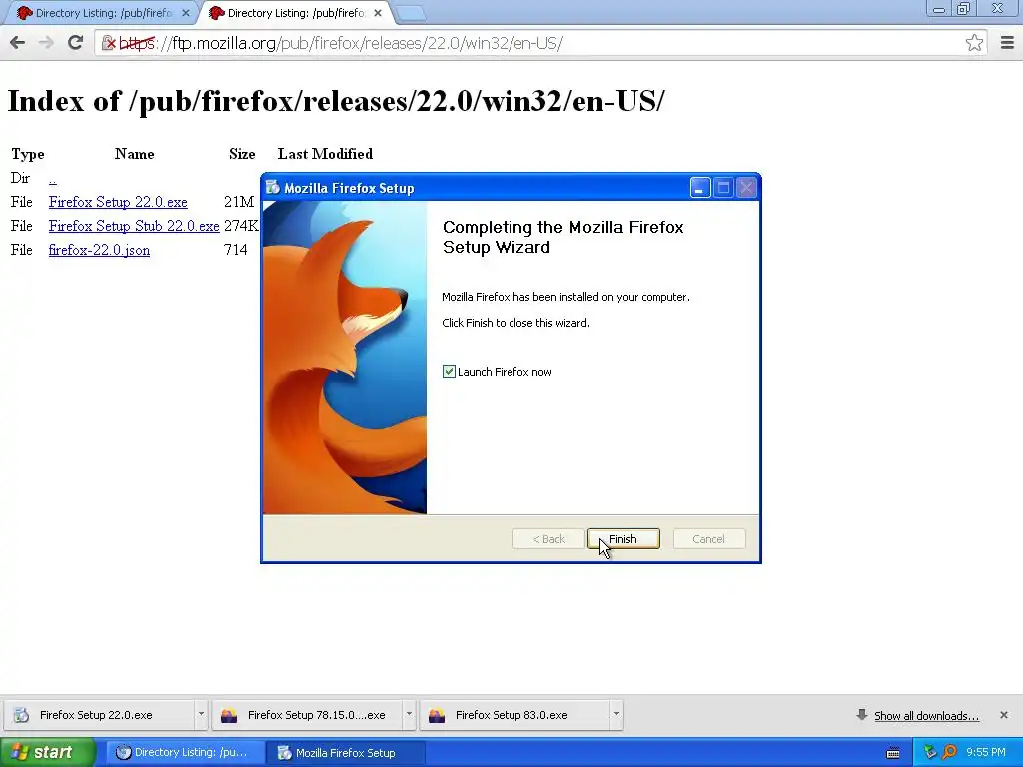The width and height of the screenshot is (1023, 767).
Task: Restore down the Chrome browser window
Action: coord(964,9)
